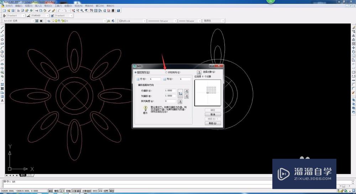This screenshot has width=356, height=194.
Task: Choose the Rectangular Array radio option
Action: point(136,72)
